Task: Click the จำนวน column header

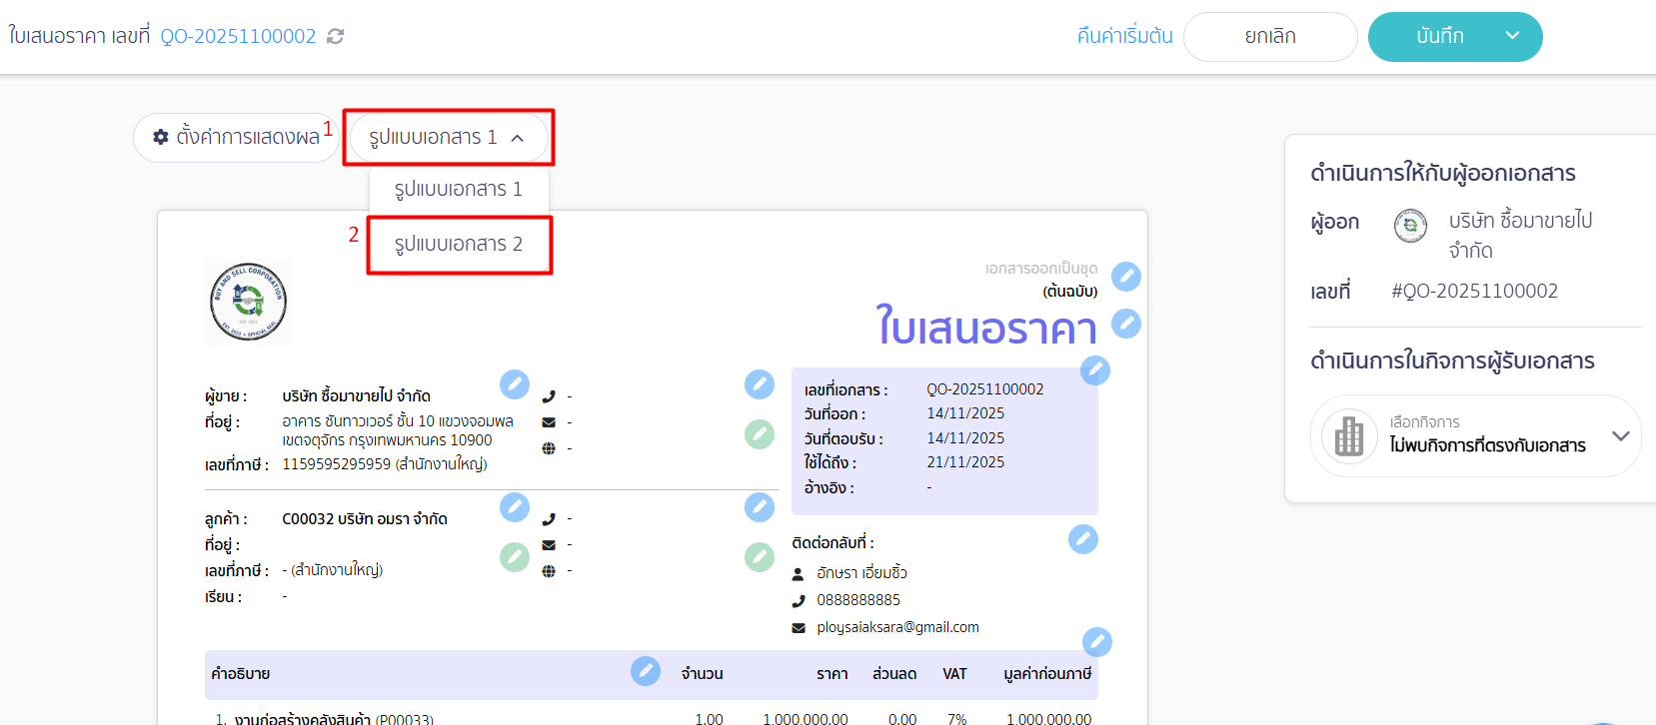Action: pos(702,674)
